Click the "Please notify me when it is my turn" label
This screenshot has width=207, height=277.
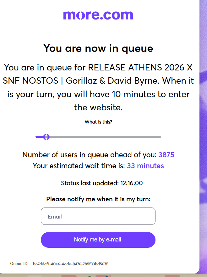pyautogui.click(x=98, y=199)
